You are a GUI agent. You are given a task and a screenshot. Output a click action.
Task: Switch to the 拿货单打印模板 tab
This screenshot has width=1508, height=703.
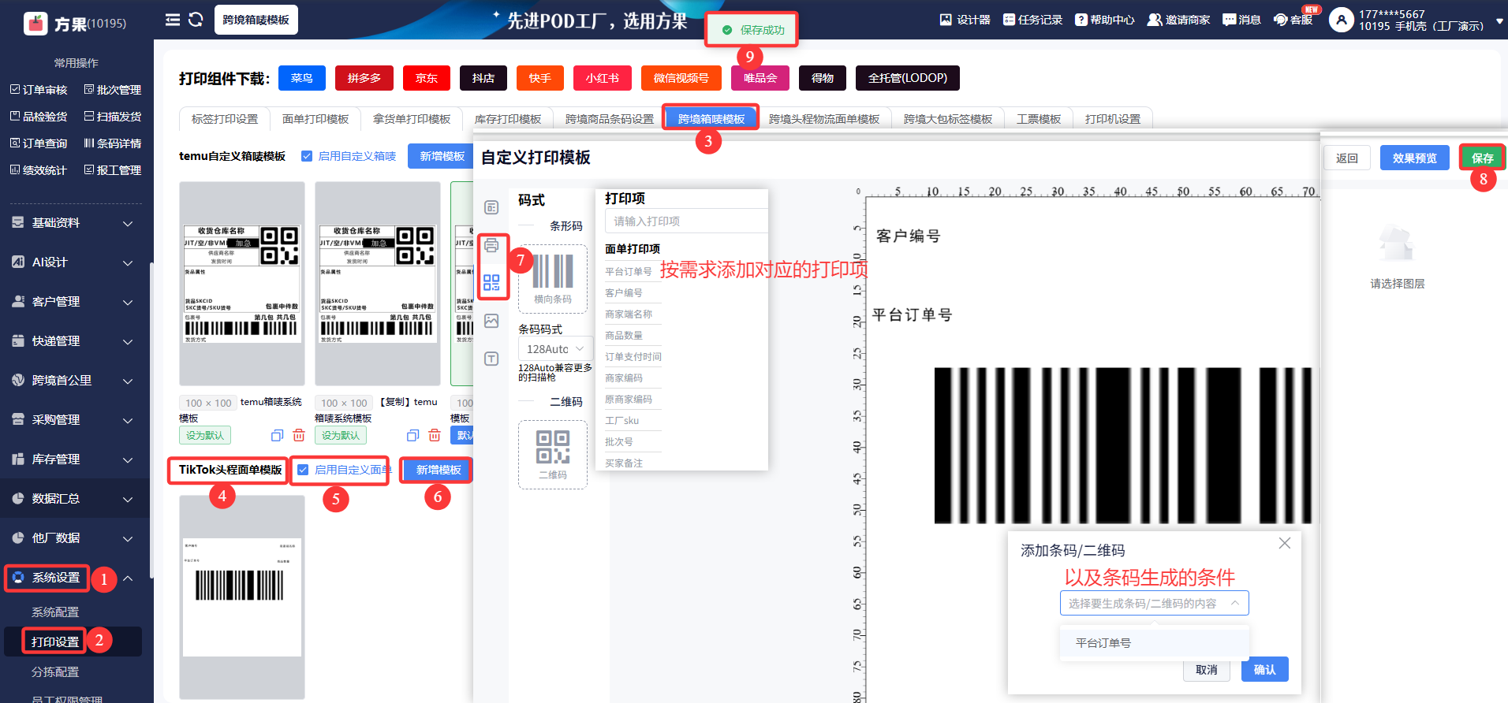click(x=412, y=118)
